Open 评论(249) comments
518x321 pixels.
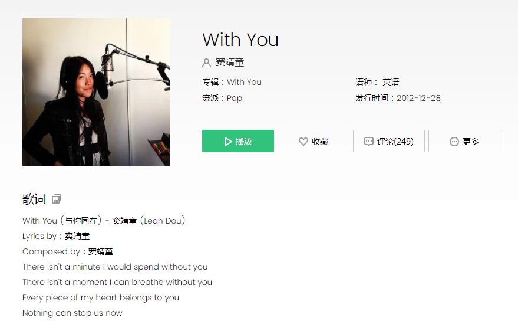pos(389,141)
